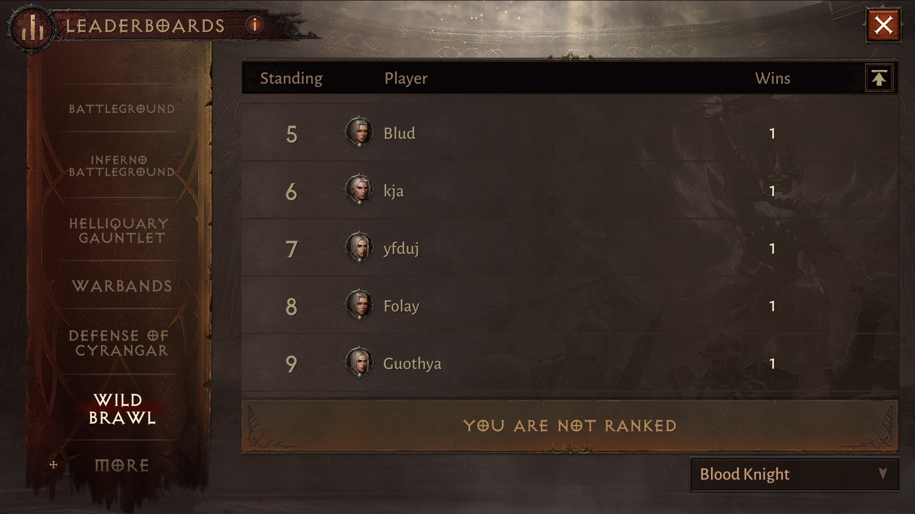Click player profile for Blud
915x514 pixels.
(359, 132)
